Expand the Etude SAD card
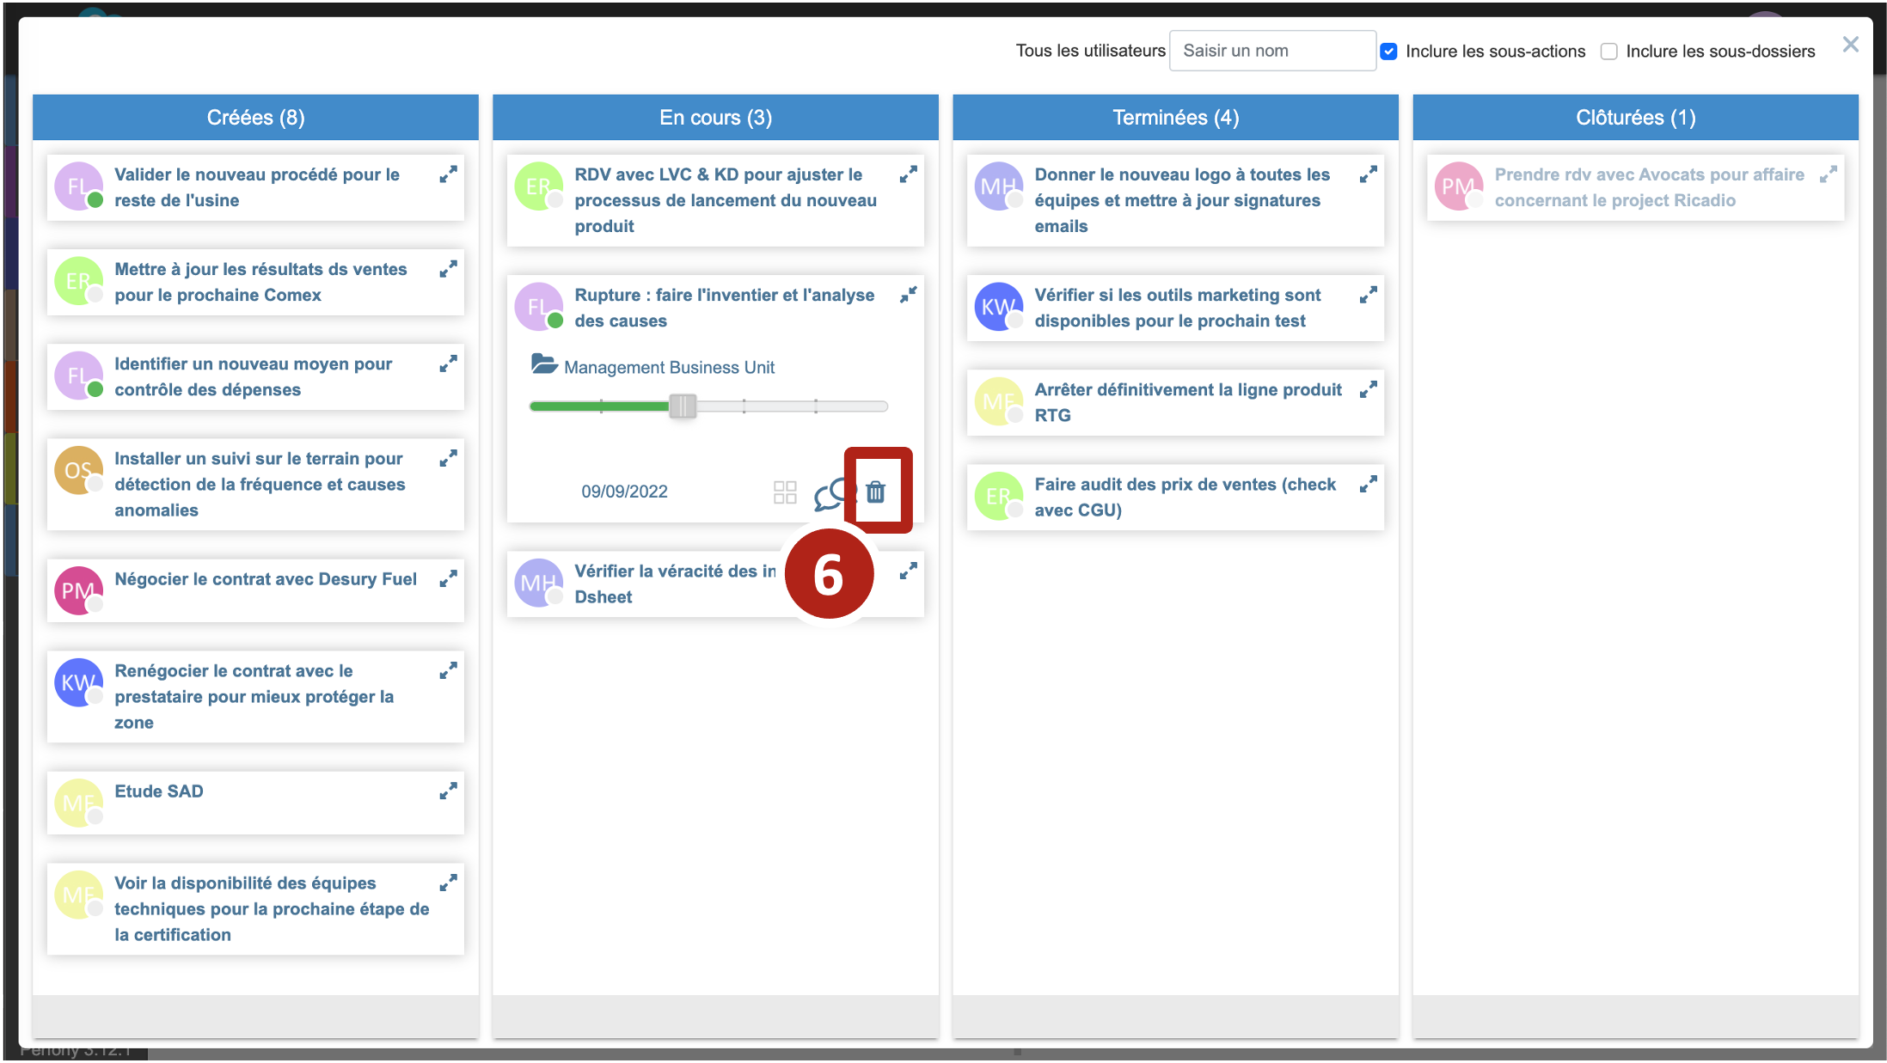The height and width of the screenshot is (1063, 1887). [x=448, y=791]
